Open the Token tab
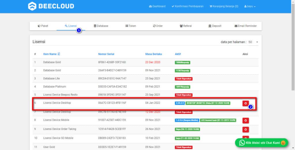Screen dimensions: 295x150 tap(131, 26)
